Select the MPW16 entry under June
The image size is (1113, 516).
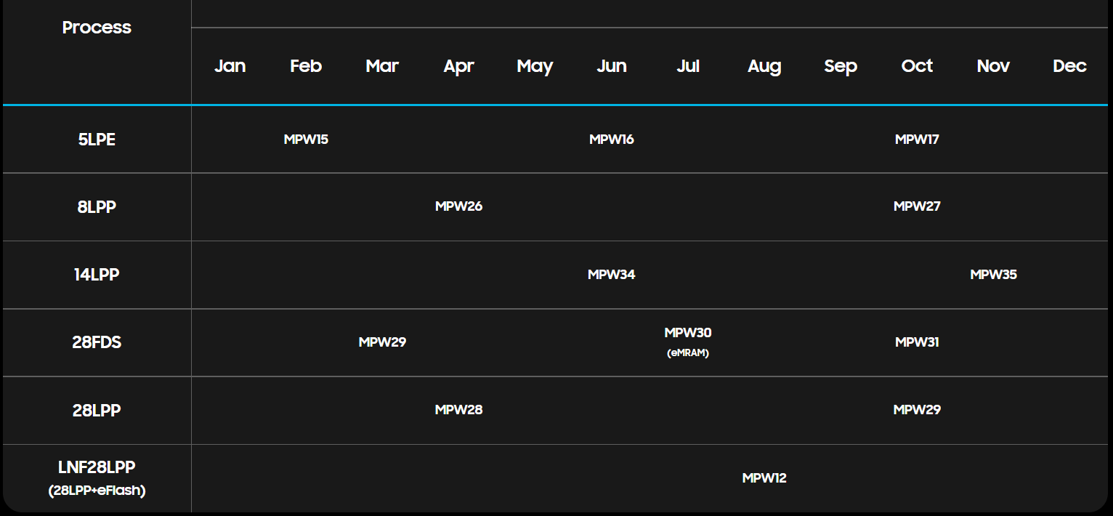click(611, 140)
